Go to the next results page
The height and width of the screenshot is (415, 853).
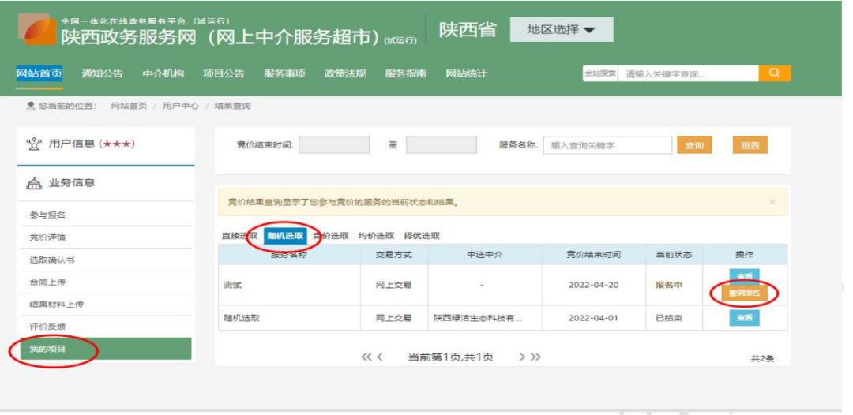coord(522,357)
